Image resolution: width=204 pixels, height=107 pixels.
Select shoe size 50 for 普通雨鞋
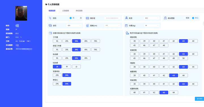point(183,58)
